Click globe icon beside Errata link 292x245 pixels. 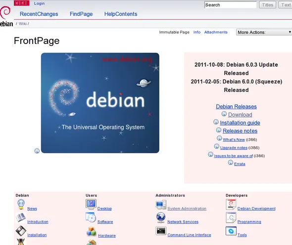[231, 163]
